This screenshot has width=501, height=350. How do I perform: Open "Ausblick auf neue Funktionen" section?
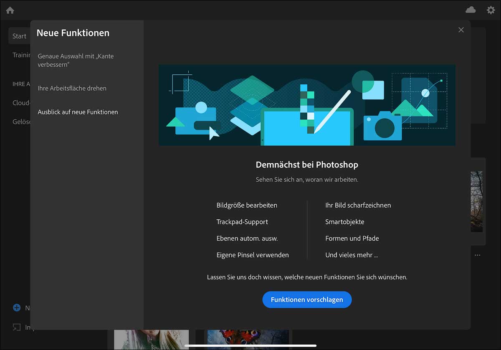[x=78, y=112]
